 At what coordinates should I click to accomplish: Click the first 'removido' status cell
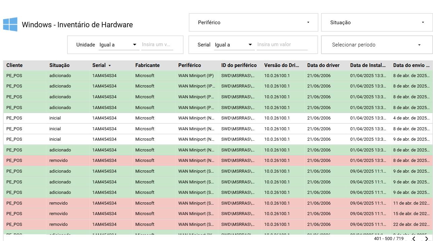pyautogui.click(x=59, y=161)
